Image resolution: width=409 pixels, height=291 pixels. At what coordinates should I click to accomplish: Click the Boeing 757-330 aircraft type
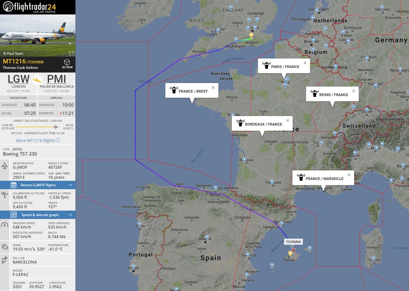pos(20,154)
